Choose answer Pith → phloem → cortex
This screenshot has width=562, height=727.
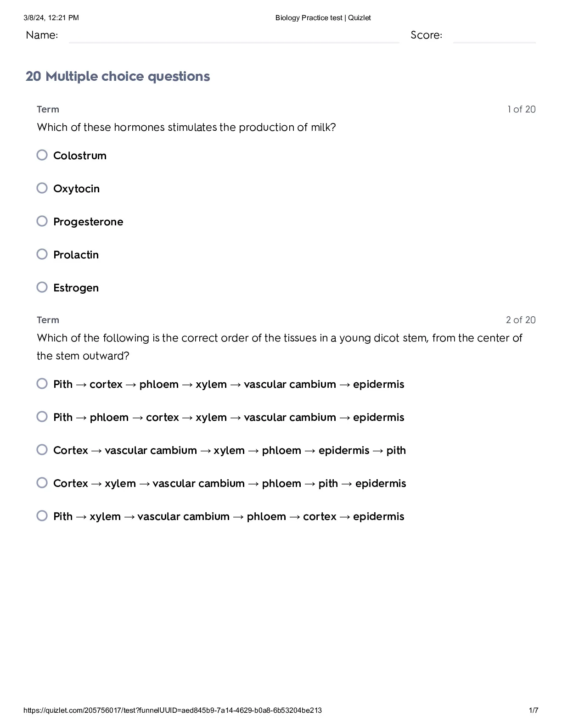coord(42,417)
